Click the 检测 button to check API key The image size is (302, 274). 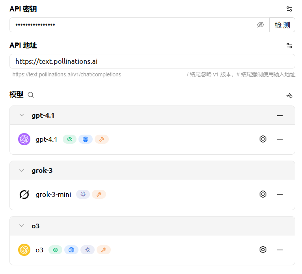(x=282, y=25)
